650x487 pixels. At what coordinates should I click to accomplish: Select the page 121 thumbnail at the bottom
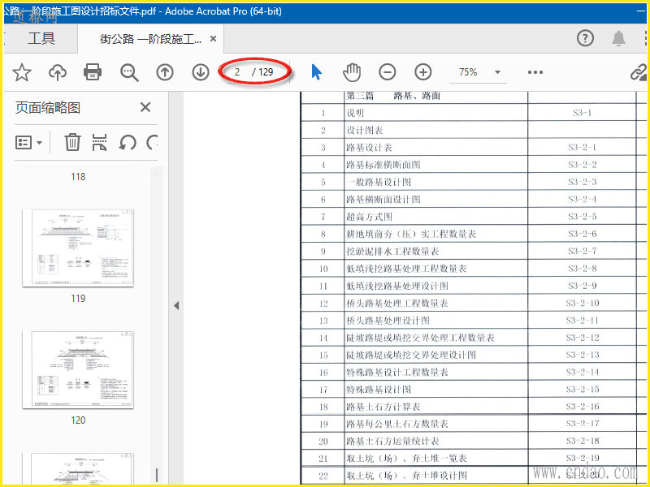pos(78,468)
